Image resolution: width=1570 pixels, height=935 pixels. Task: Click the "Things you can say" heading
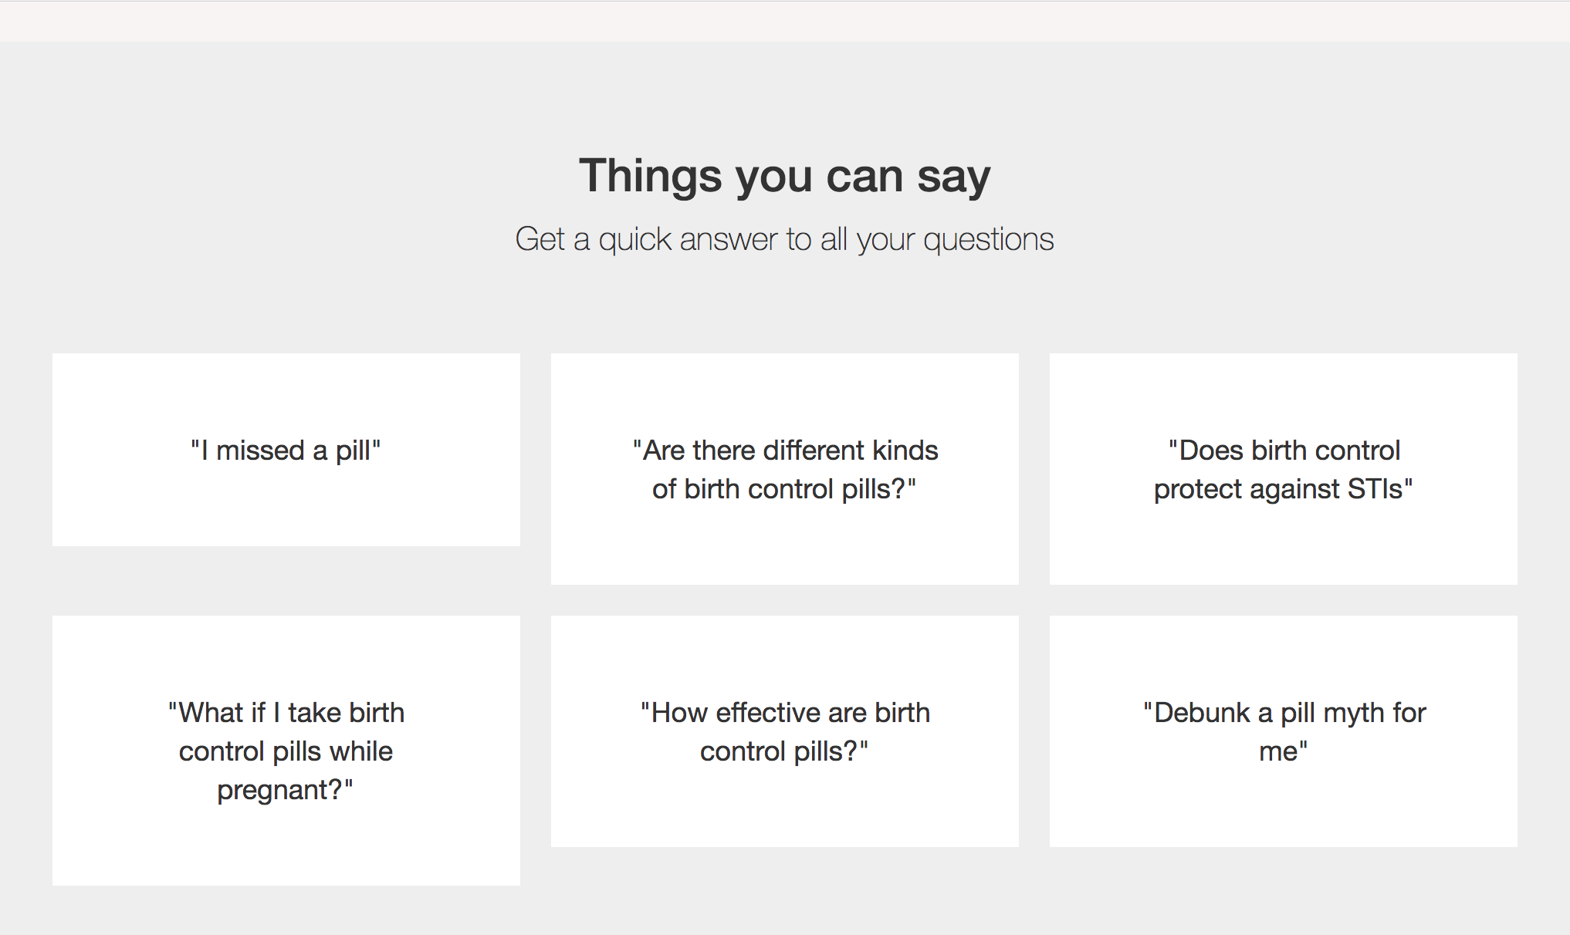pyautogui.click(x=784, y=176)
